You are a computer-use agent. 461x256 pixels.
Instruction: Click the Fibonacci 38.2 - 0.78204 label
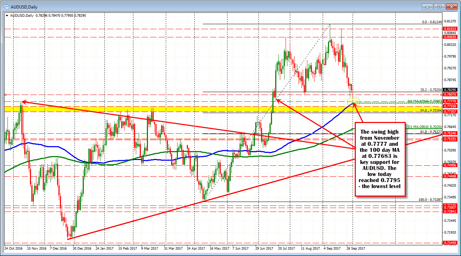[x=431, y=90]
